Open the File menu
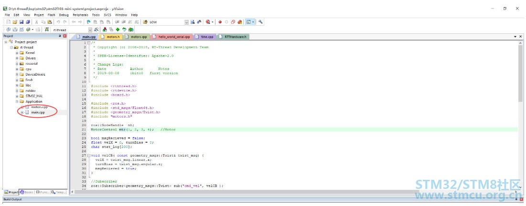526x206 pixels. (7, 15)
